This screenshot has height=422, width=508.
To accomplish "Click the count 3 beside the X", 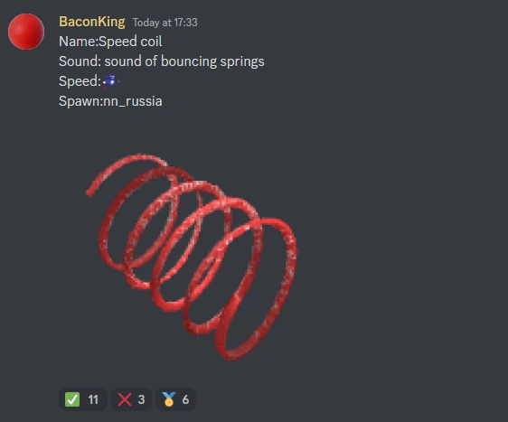I will [141, 399].
